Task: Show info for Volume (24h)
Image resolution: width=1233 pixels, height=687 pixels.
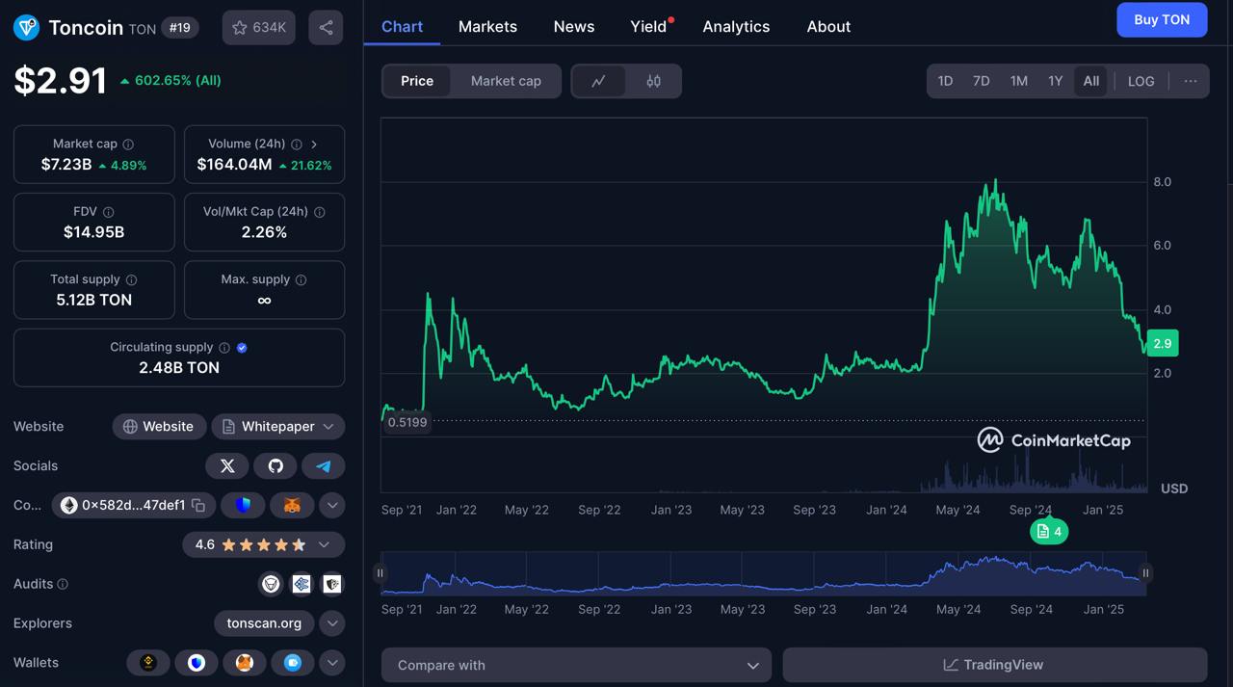Action: (297, 145)
